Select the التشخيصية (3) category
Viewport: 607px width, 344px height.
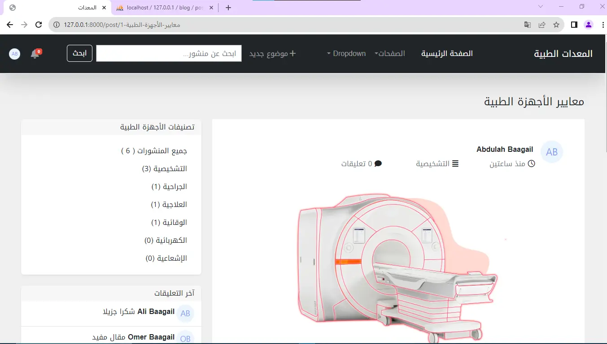pyautogui.click(x=164, y=169)
